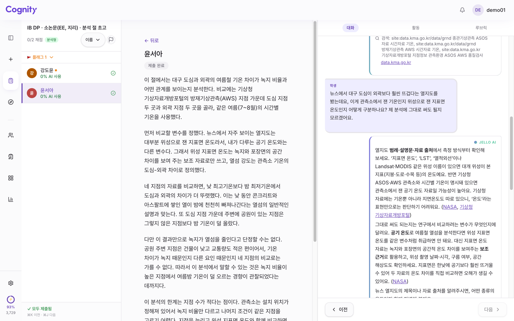Click the essay pane scrollbar
The image size is (514, 321).
(315, 132)
